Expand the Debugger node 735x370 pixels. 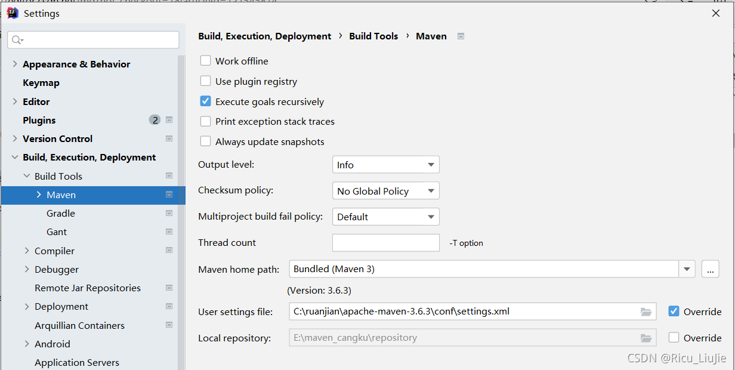pyautogui.click(x=27, y=269)
